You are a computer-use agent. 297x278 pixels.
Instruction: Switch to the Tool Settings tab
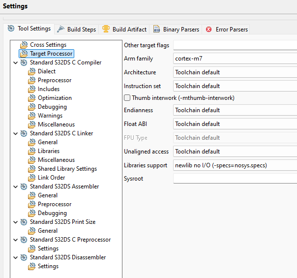point(29,29)
